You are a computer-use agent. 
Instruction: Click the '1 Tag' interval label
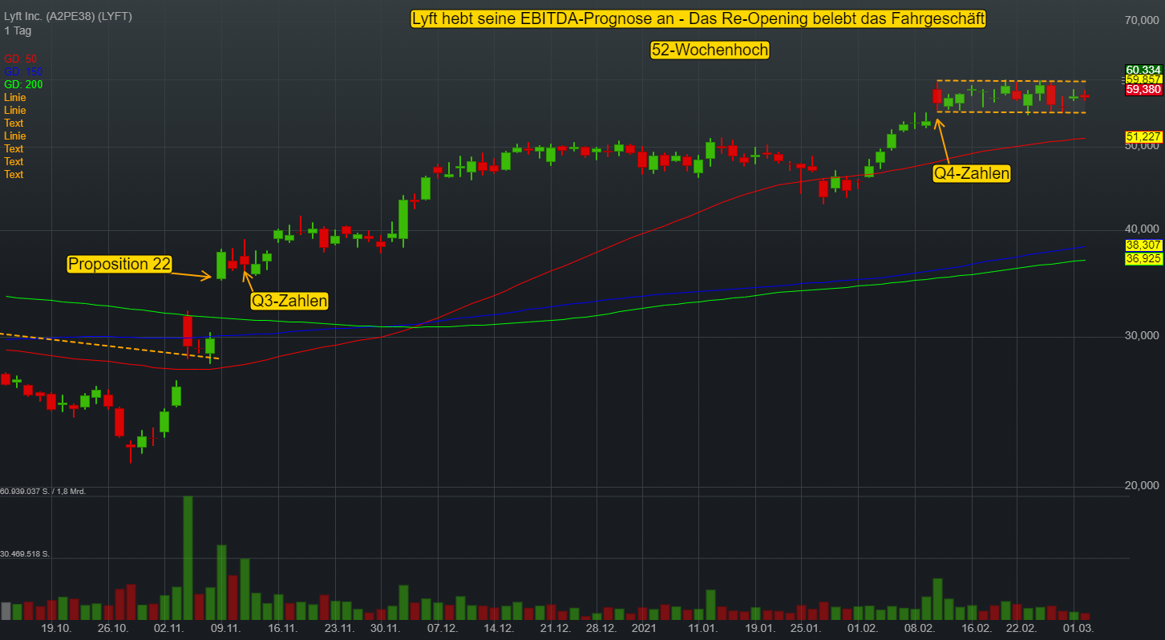point(16,30)
